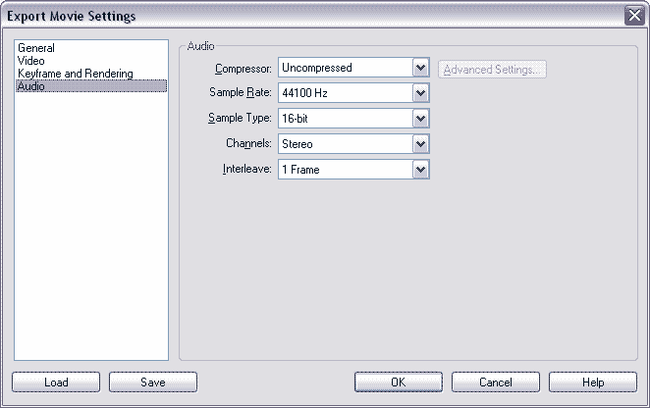The width and height of the screenshot is (650, 408).
Task: Expand the Compressor dropdown arrow
Action: [421, 68]
